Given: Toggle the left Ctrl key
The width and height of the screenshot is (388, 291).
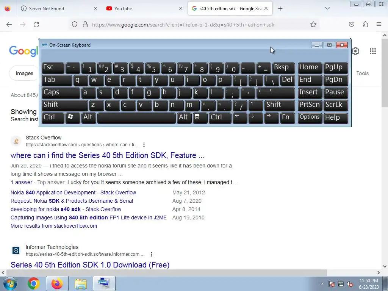Looking at the screenshot, I should point(53,117).
